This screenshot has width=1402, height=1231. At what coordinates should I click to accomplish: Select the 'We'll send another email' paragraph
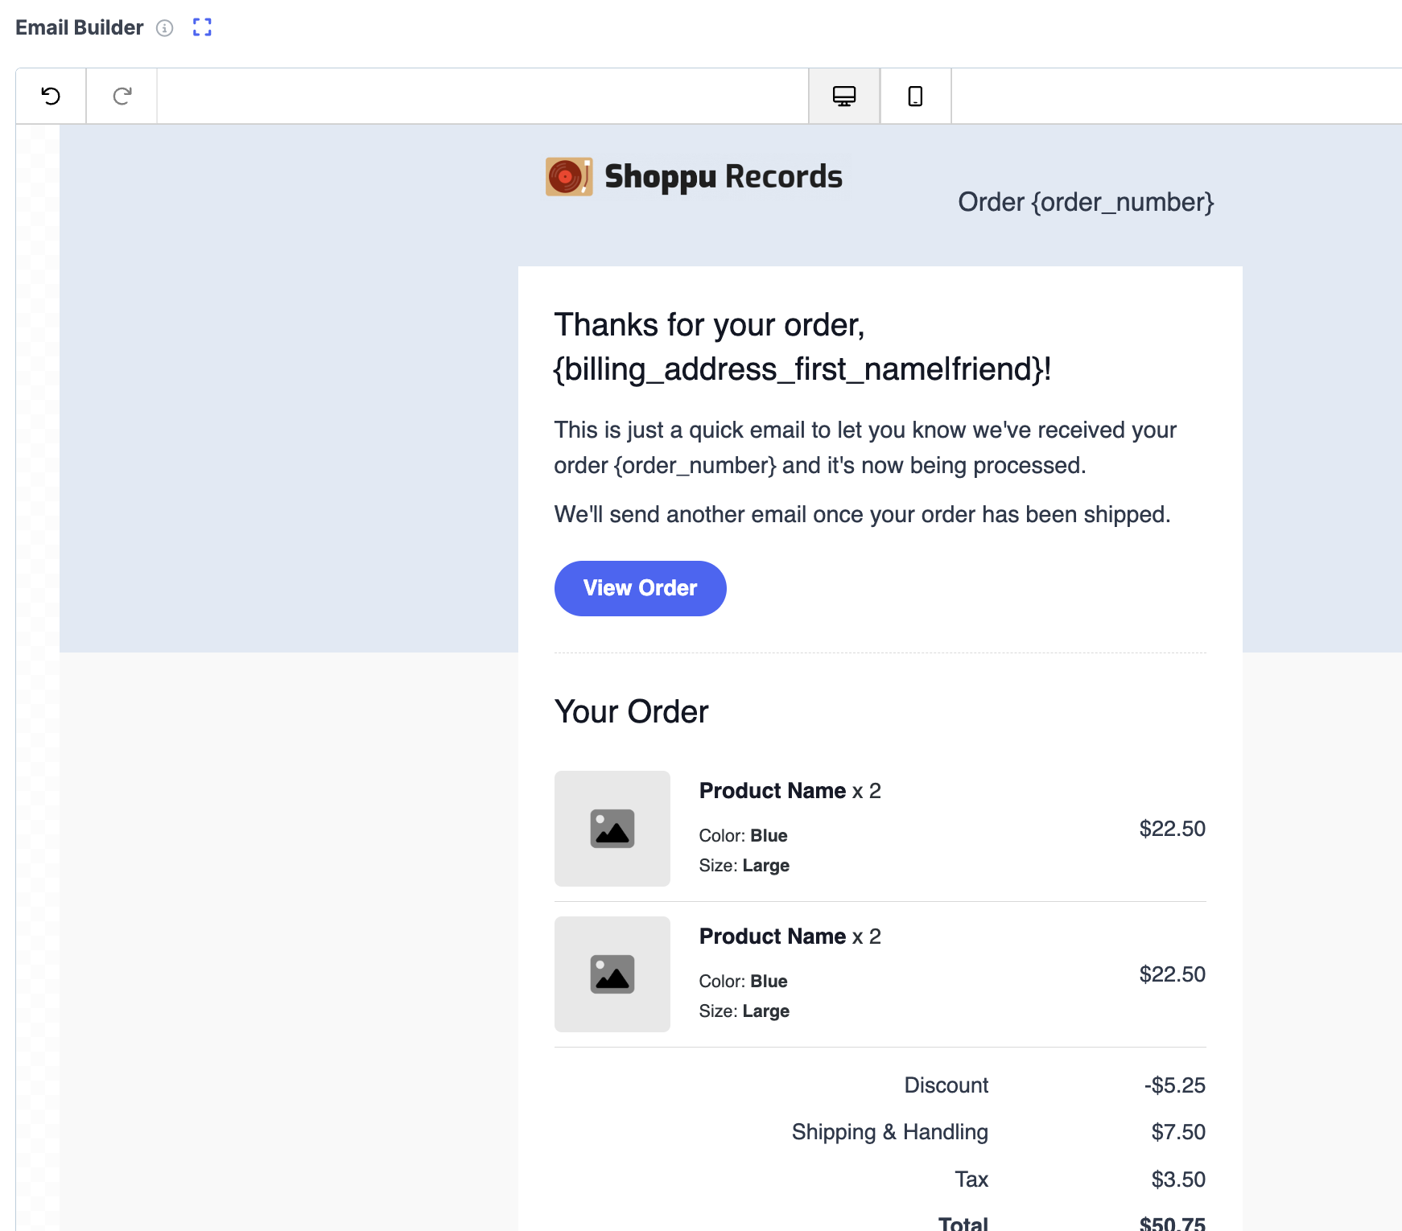click(862, 514)
